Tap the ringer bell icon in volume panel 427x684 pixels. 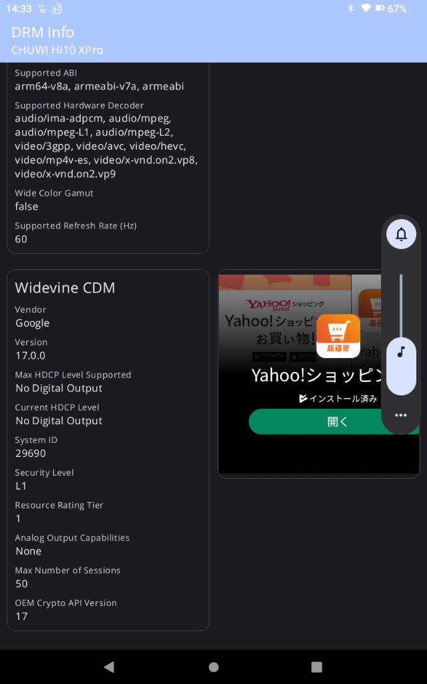(401, 234)
